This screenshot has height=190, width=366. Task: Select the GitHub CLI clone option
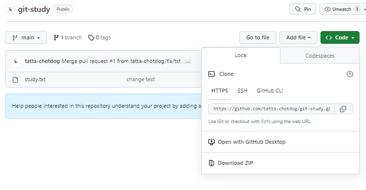270,91
